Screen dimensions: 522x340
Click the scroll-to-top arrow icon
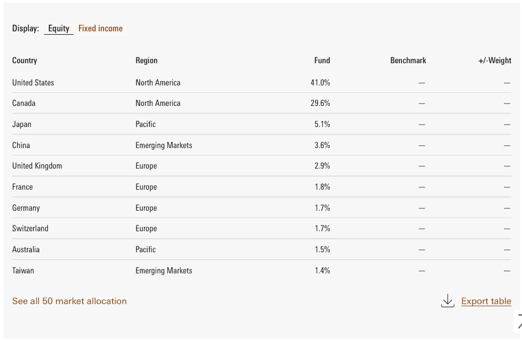[519, 321]
